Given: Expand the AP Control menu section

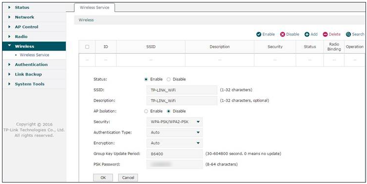Looking at the screenshot, I should point(34,27).
